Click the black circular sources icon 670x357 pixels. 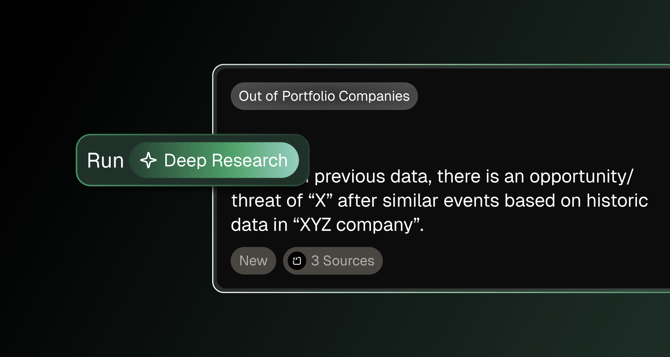297,261
